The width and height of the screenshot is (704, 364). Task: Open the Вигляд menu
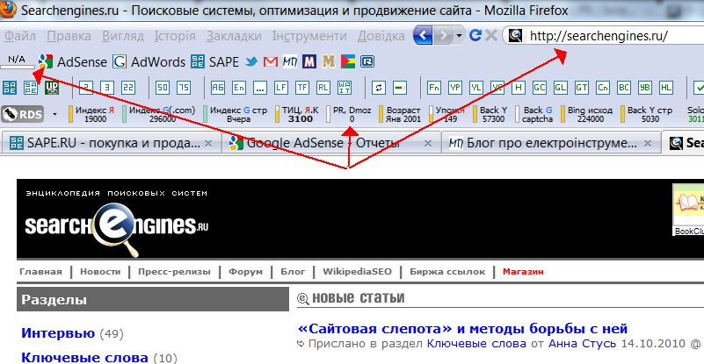tap(123, 36)
